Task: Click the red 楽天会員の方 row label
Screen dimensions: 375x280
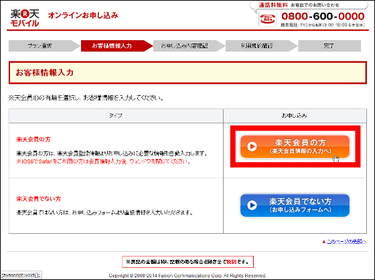Action: coord(33,139)
